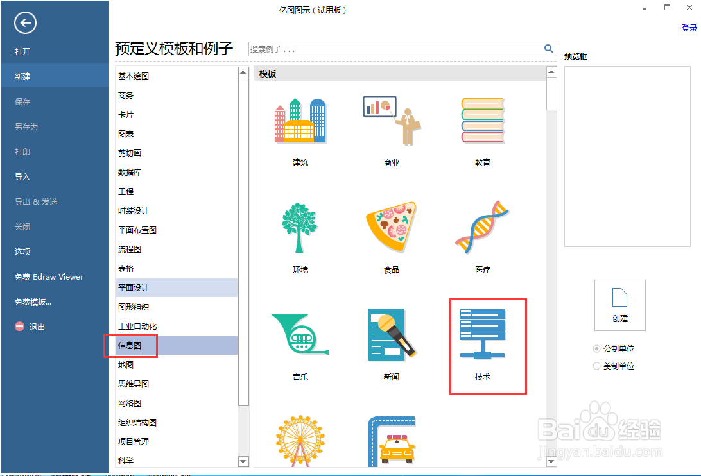Select 工程 engineering category

(x=177, y=191)
